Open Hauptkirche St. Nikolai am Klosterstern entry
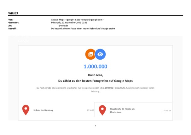Screen dimensions: 191x135 pos(123,110)
